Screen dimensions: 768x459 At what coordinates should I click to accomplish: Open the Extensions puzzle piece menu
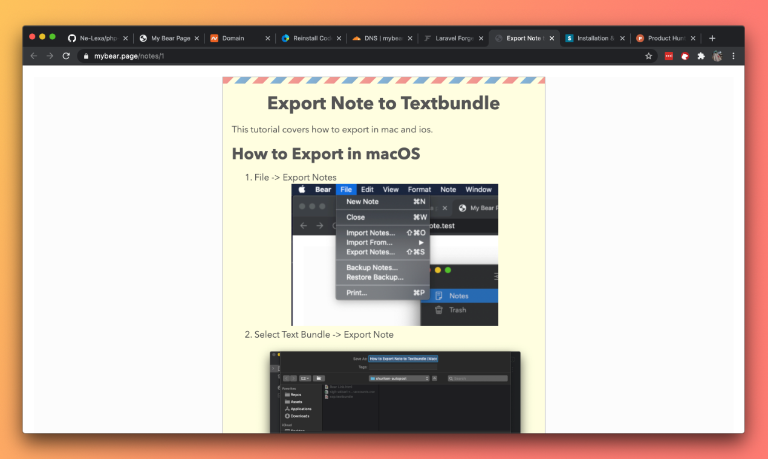pos(701,56)
